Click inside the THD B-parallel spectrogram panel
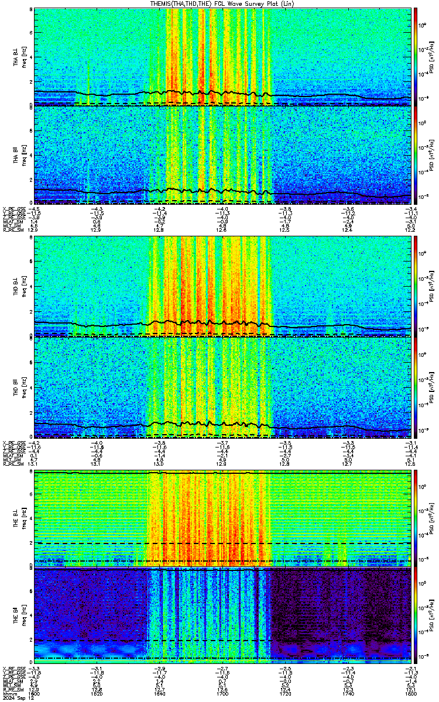 tap(222, 387)
